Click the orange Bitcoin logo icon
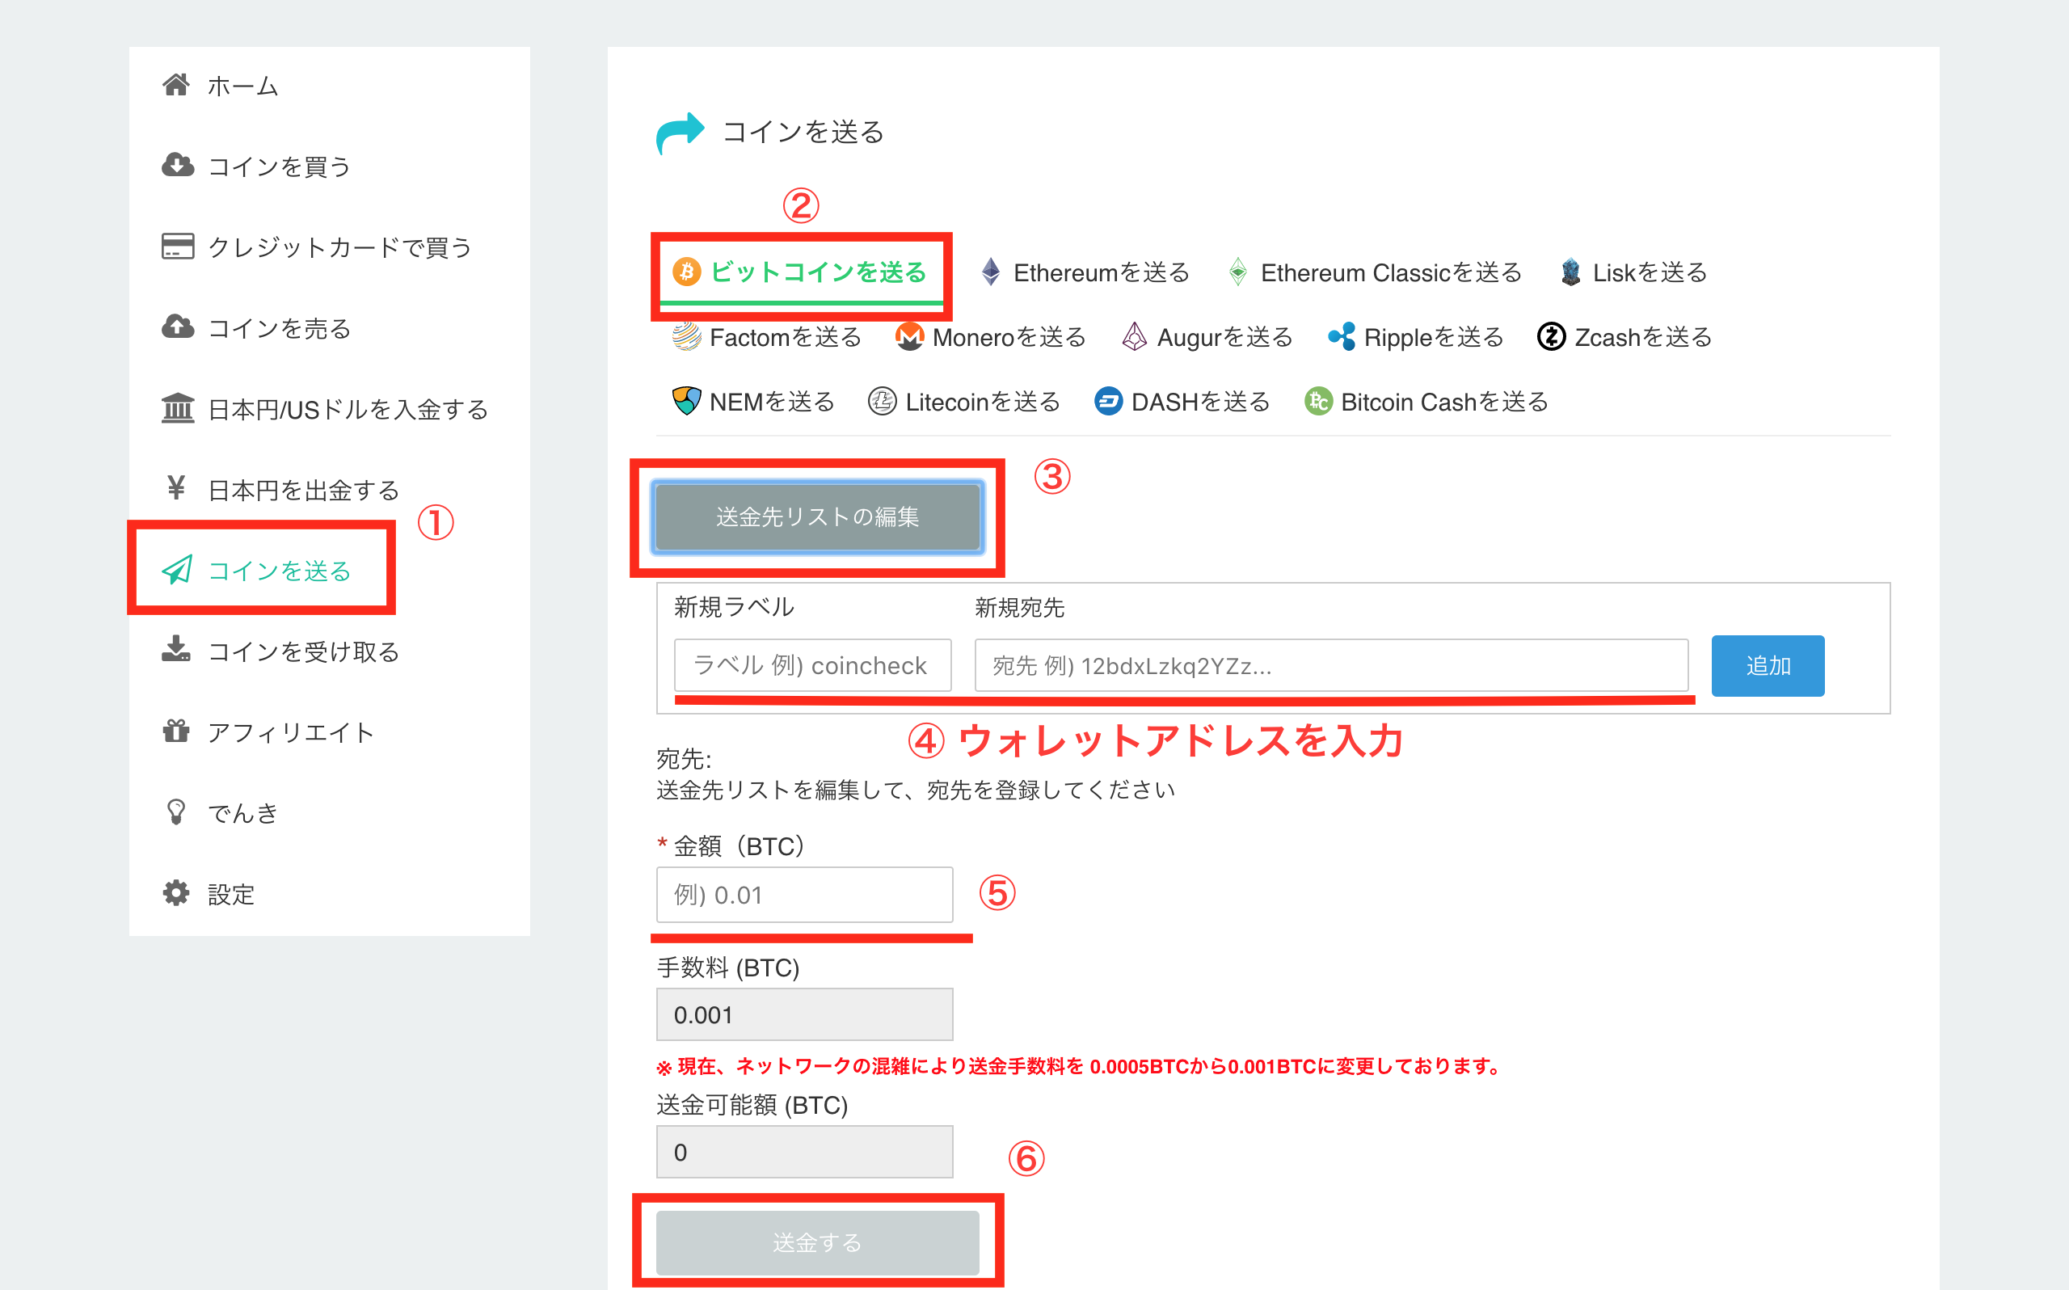The height and width of the screenshot is (1290, 2069). 686,272
